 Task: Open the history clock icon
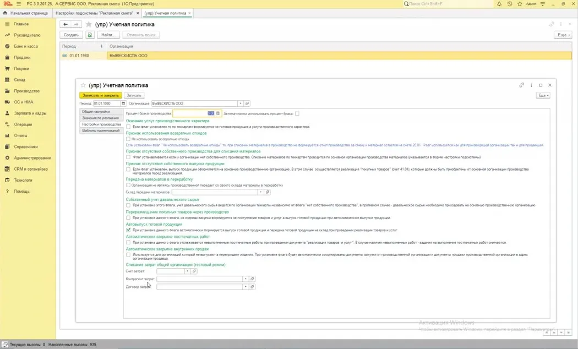point(509,4)
